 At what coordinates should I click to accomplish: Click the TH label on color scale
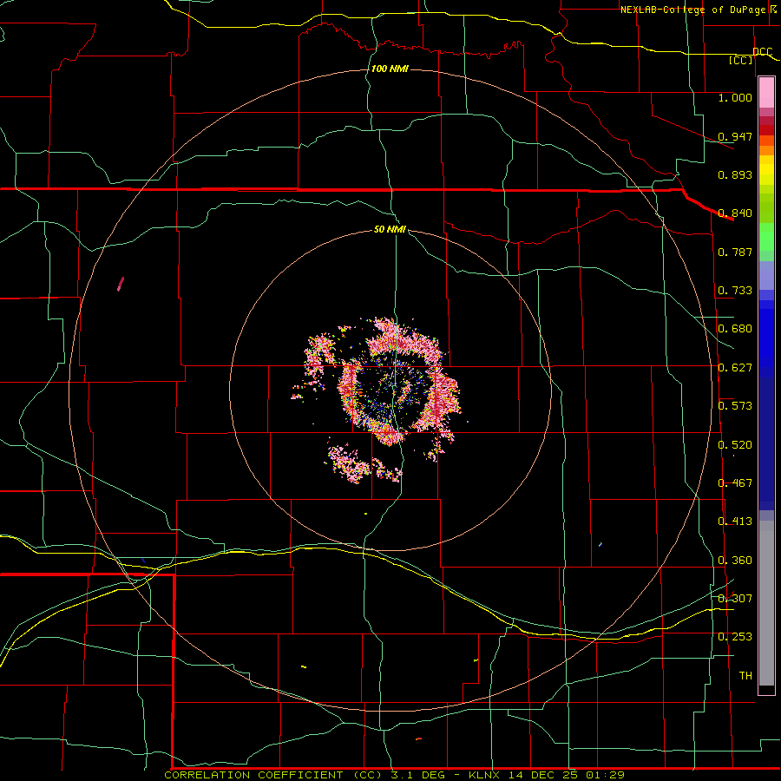coord(745,676)
